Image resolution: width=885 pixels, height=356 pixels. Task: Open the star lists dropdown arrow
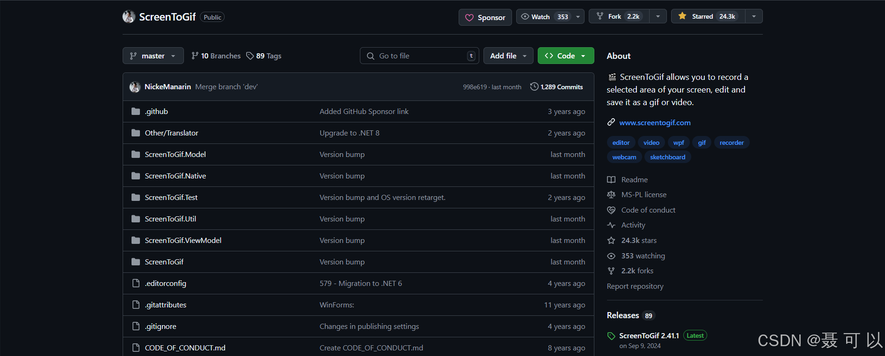tap(754, 16)
